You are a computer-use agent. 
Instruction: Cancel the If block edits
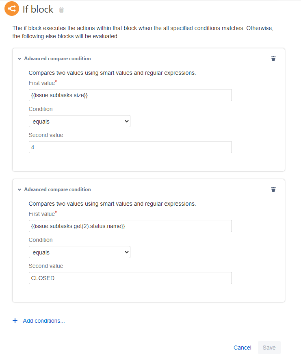[242, 348]
